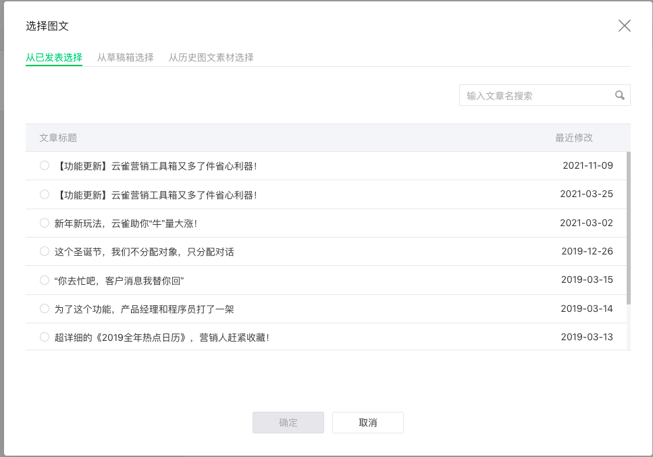Select radio for 新年新玩法 article
The width and height of the screenshot is (653, 457).
45,223
